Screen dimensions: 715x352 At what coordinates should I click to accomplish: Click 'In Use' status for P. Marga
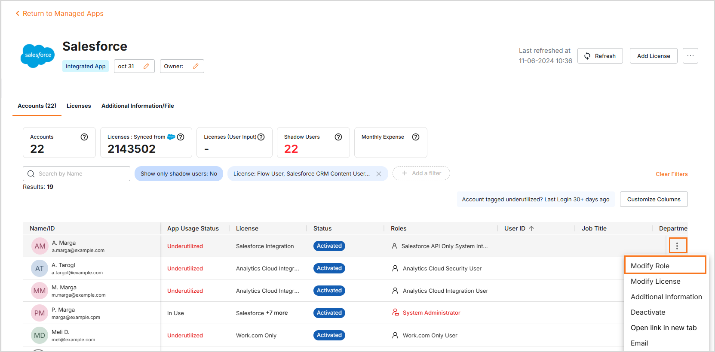(x=175, y=313)
